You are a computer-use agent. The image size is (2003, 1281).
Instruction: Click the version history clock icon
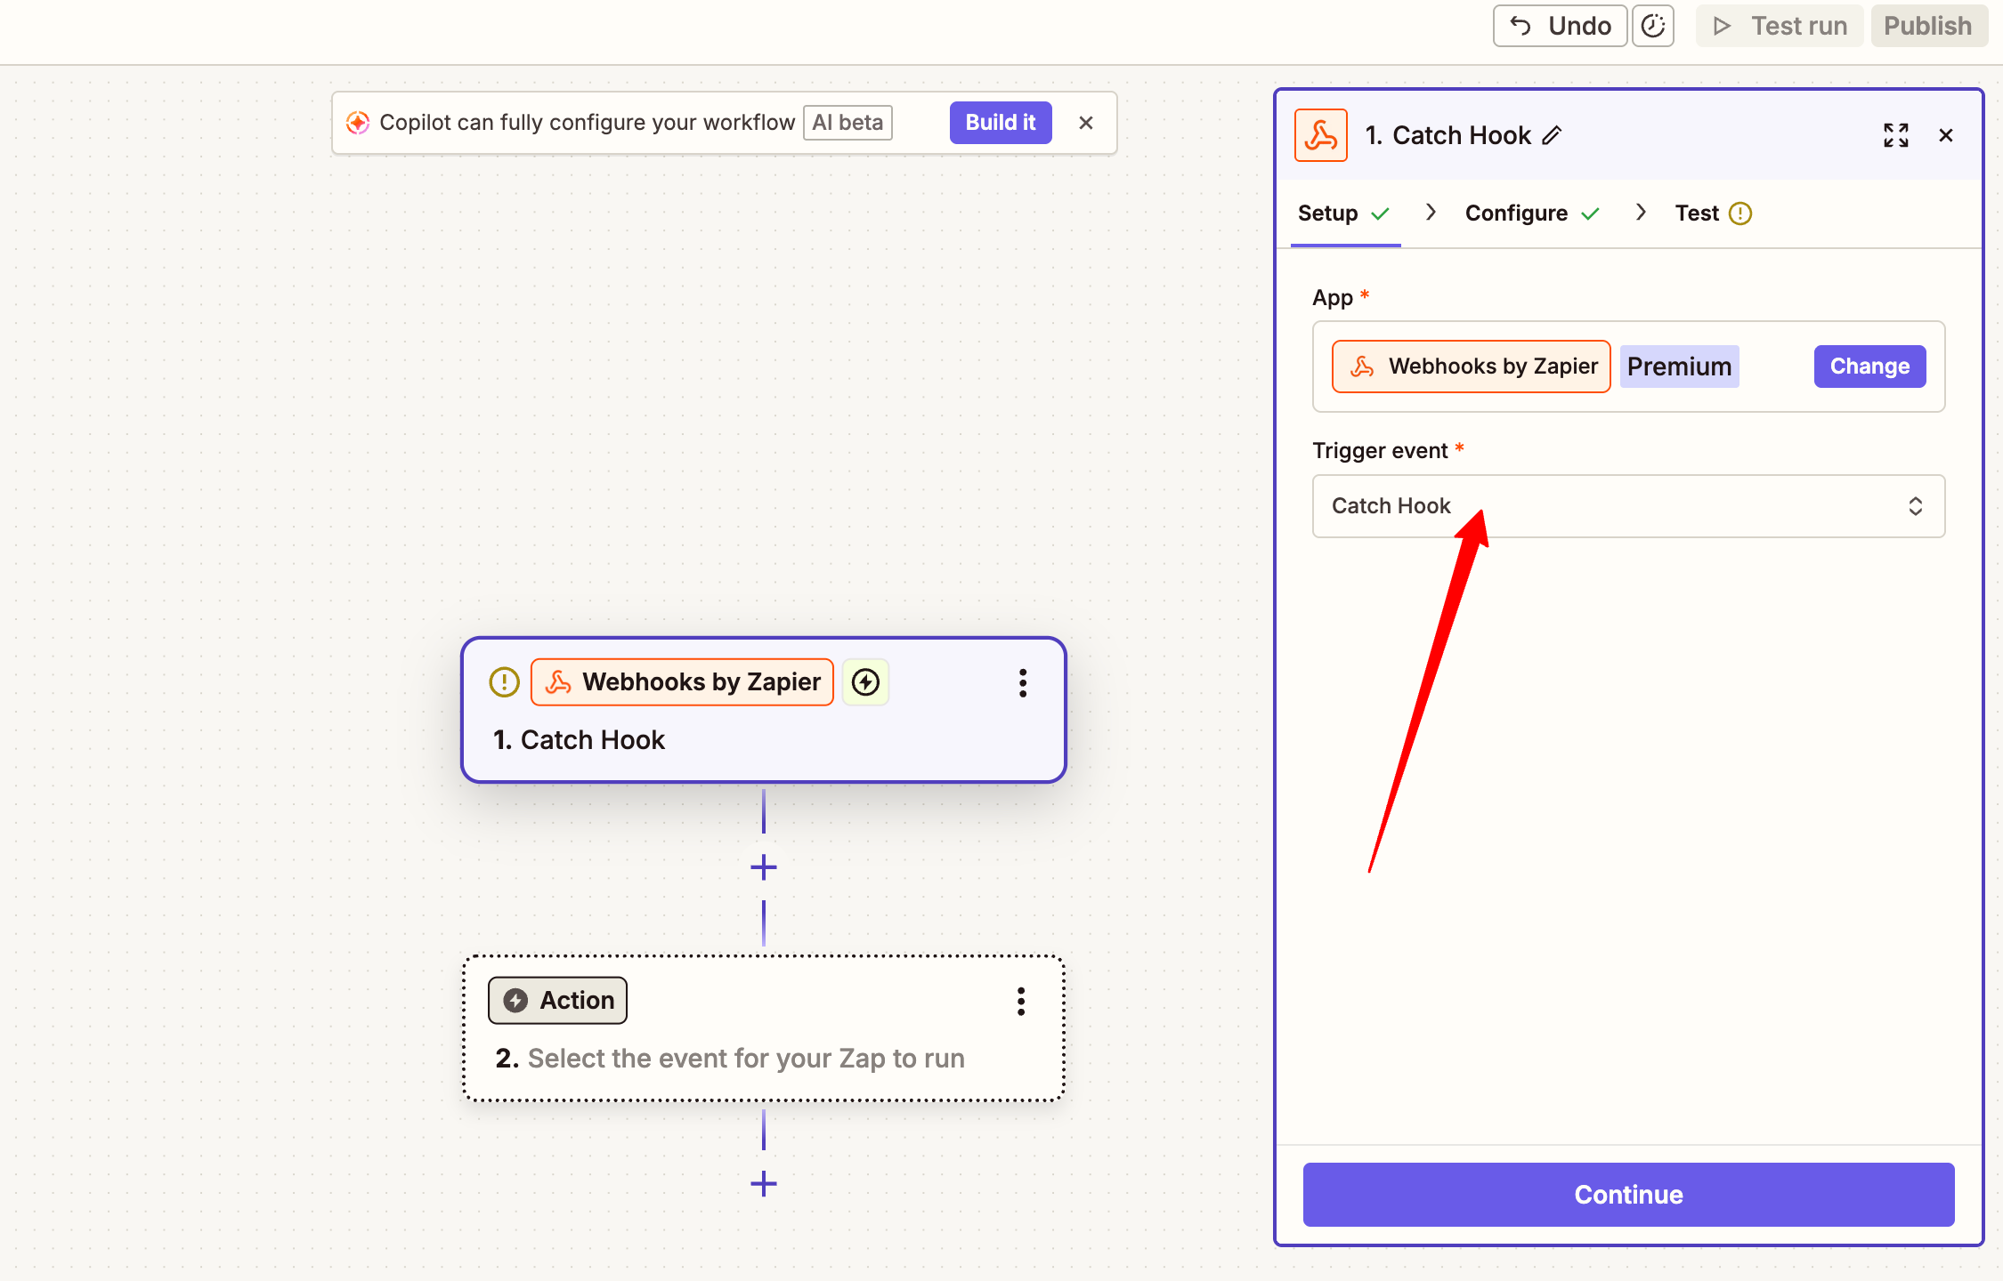(x=1652, y=26)
